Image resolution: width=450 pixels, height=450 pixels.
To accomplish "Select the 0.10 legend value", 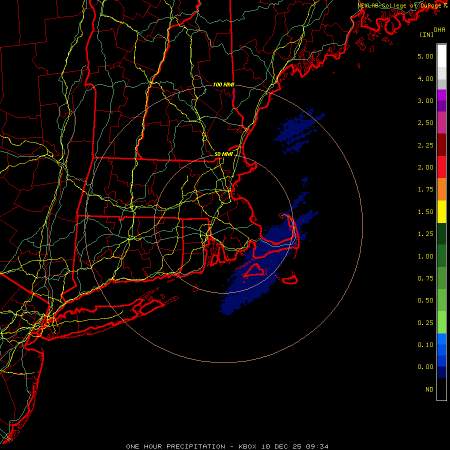I will tap(425, 345).
